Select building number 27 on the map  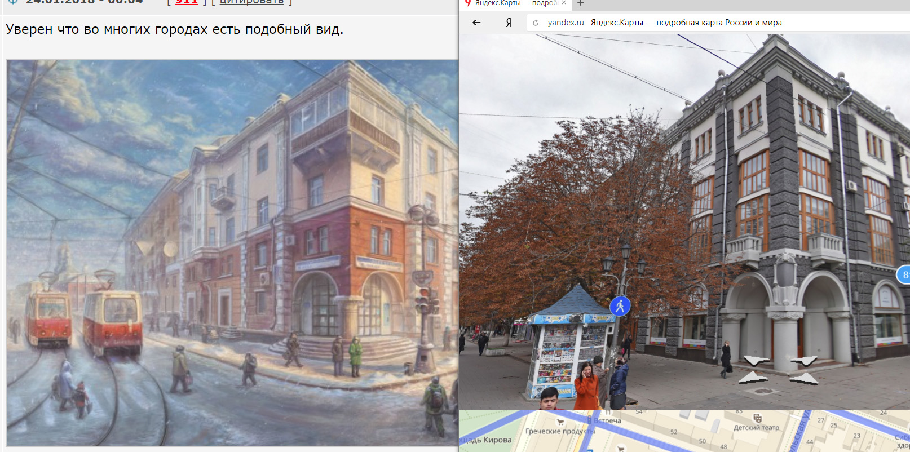point(821,420)
